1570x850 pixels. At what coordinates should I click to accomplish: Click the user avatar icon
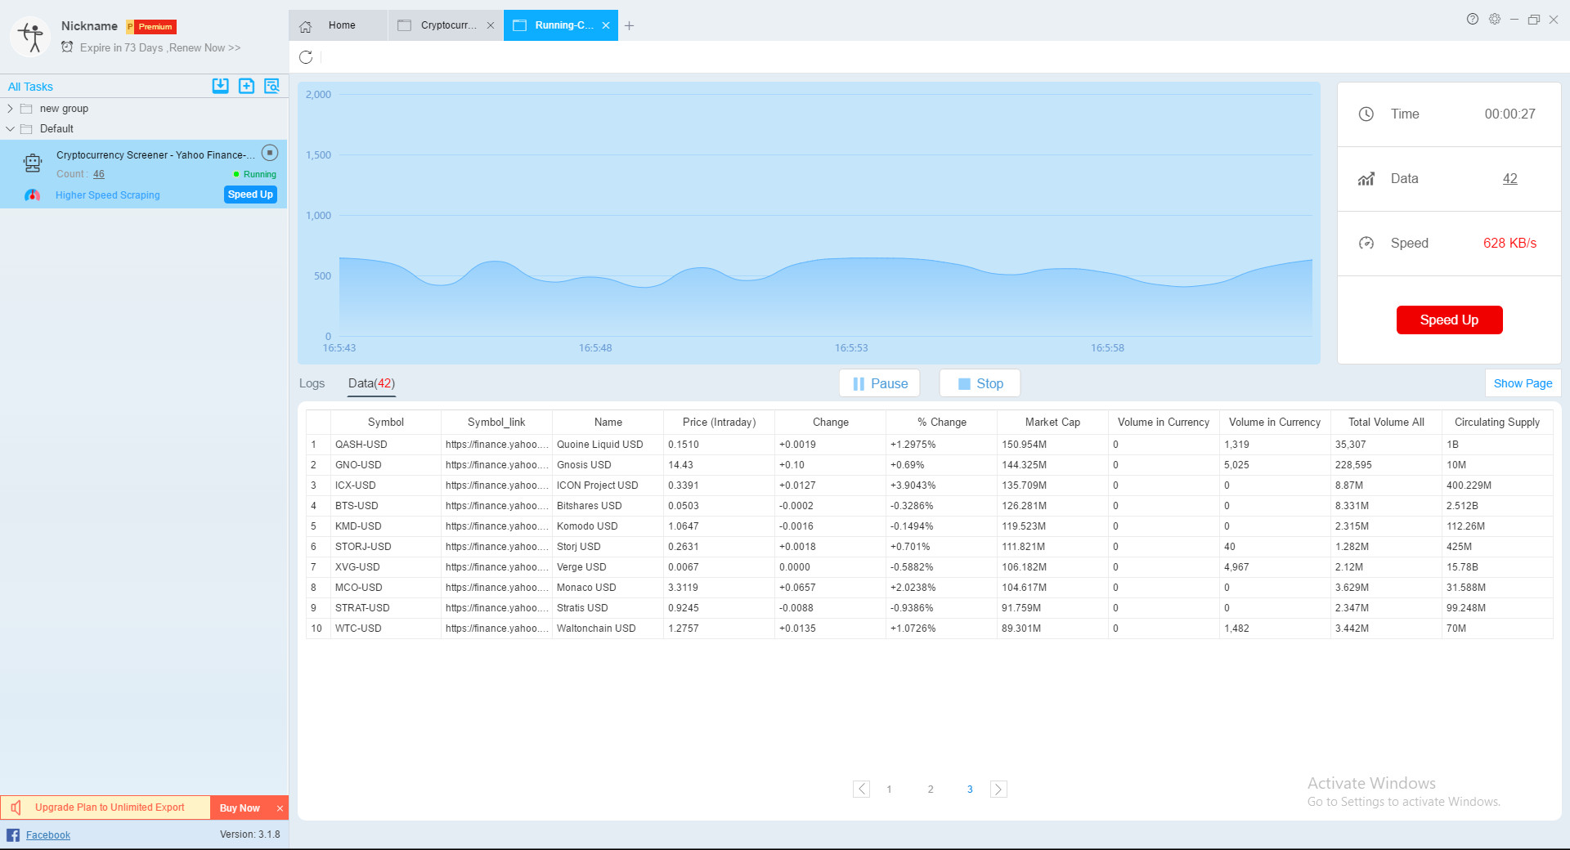(x=31, y=37)
